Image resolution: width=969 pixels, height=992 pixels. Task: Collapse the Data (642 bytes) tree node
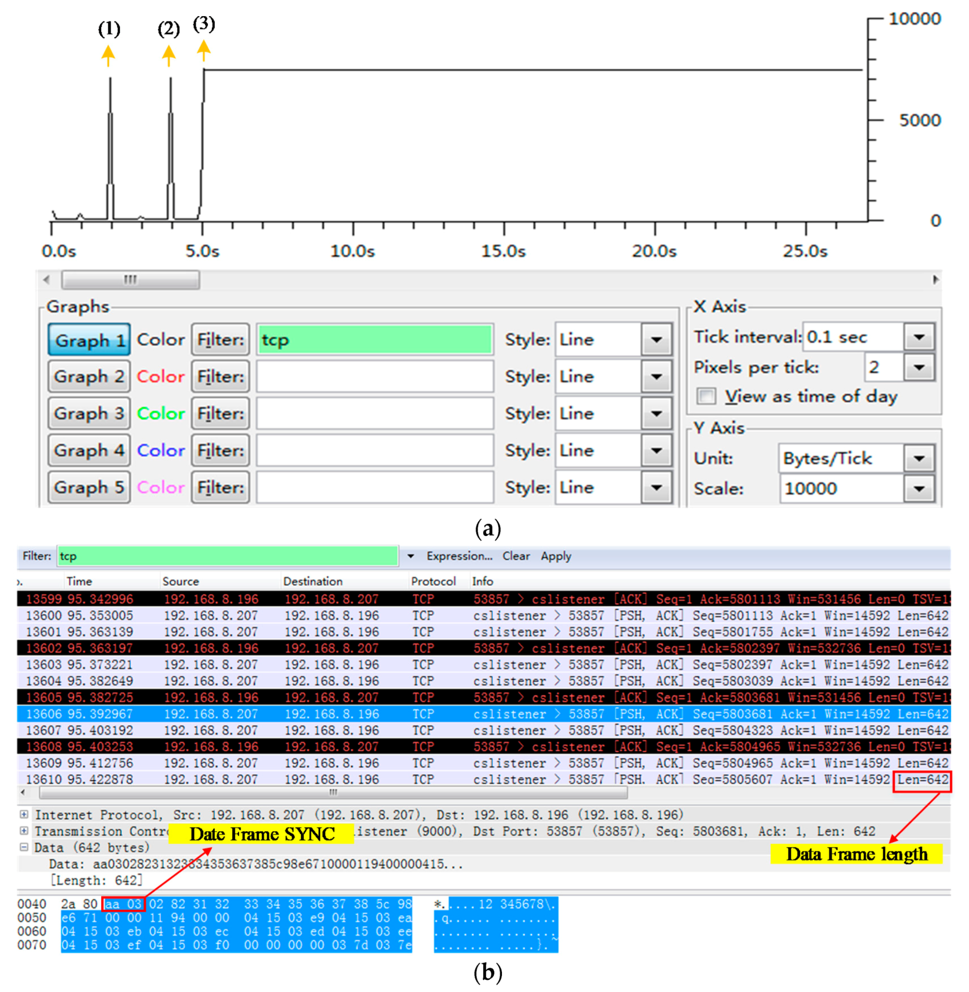tap(24, 847)
